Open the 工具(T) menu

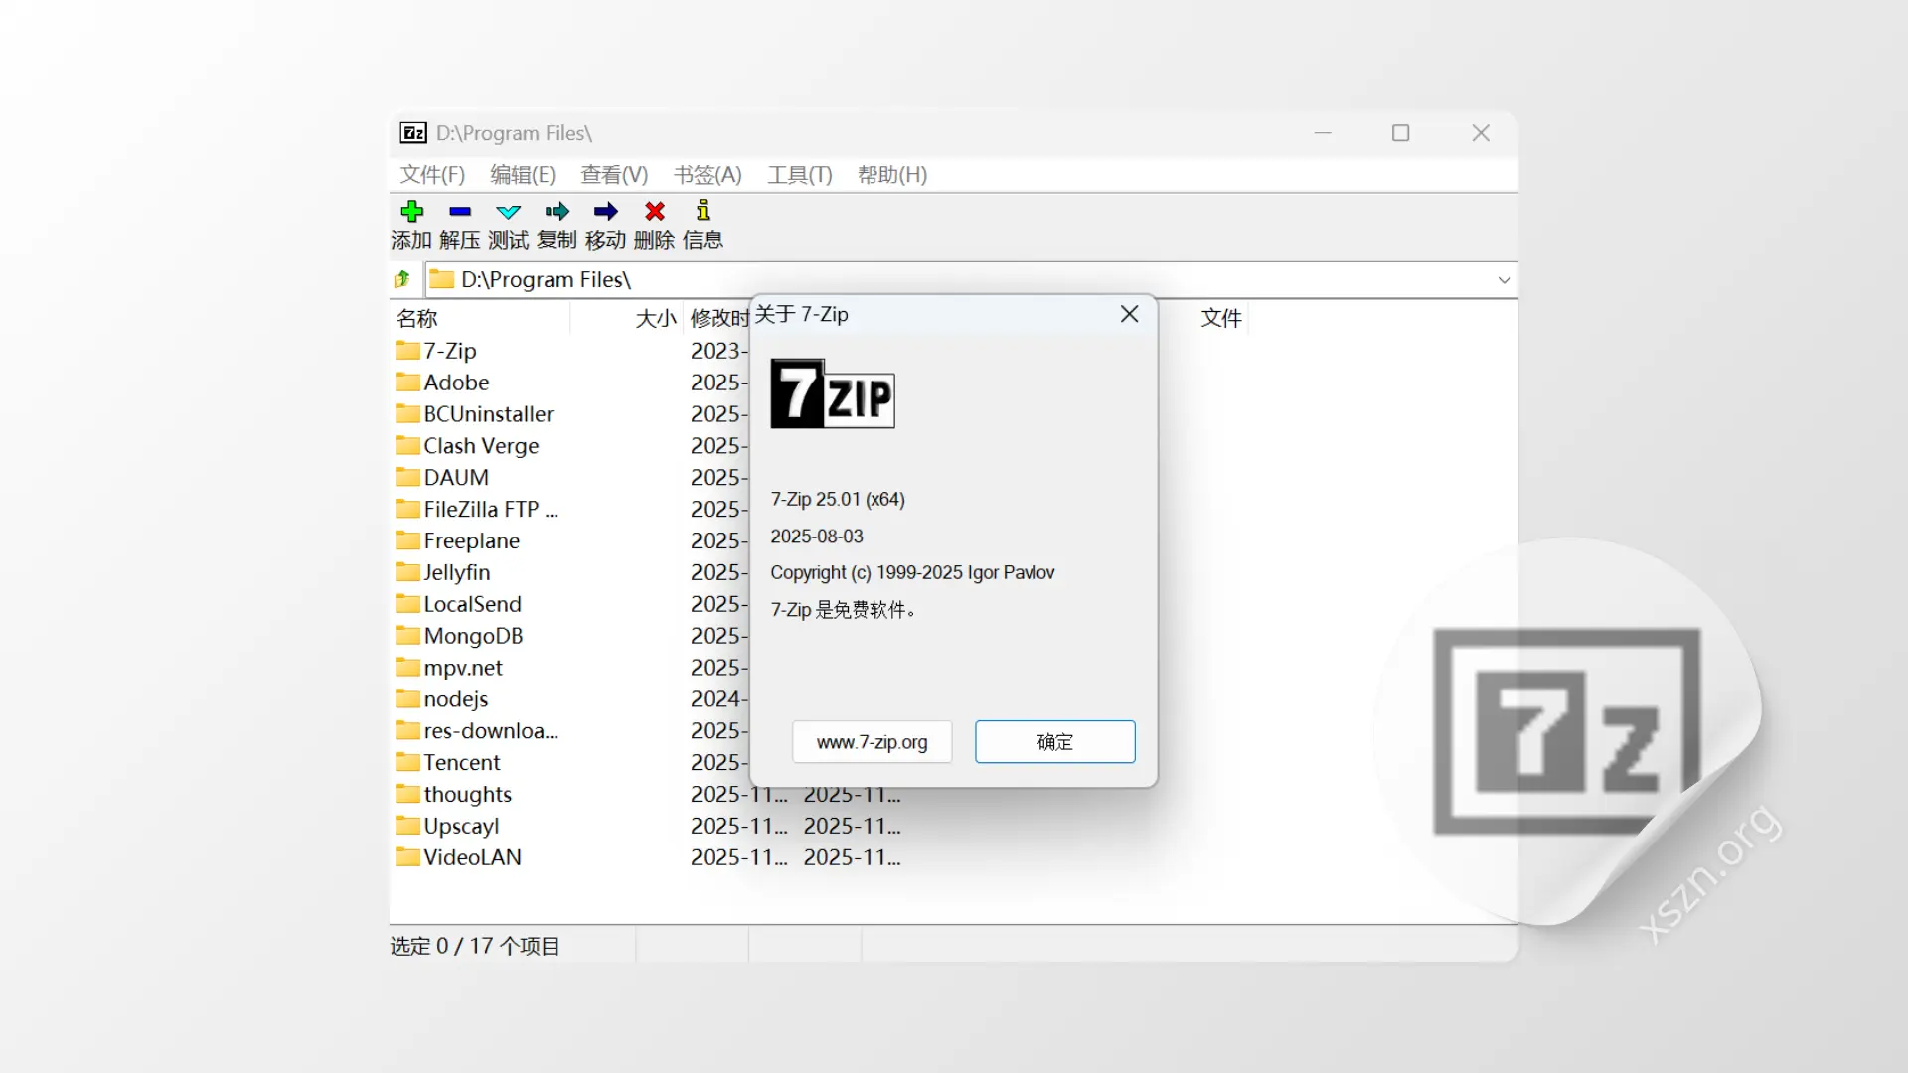(799, 175)
